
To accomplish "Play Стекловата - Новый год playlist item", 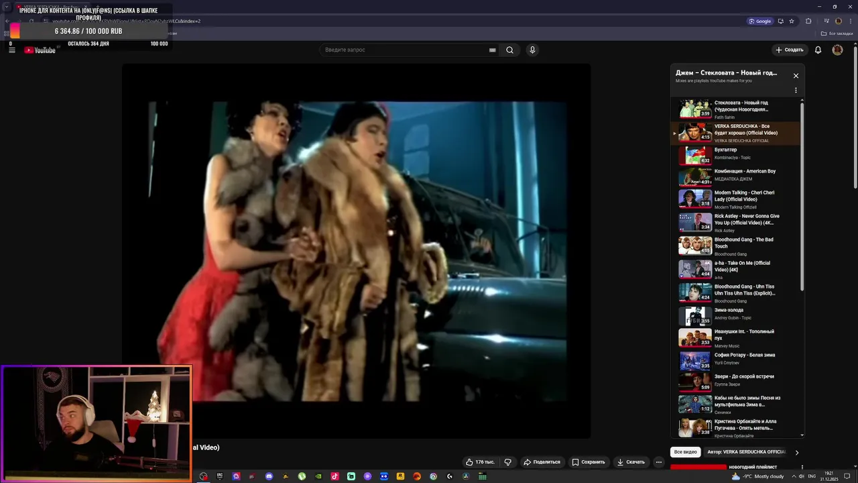I will pyautogui.click(x=735, y=109).
